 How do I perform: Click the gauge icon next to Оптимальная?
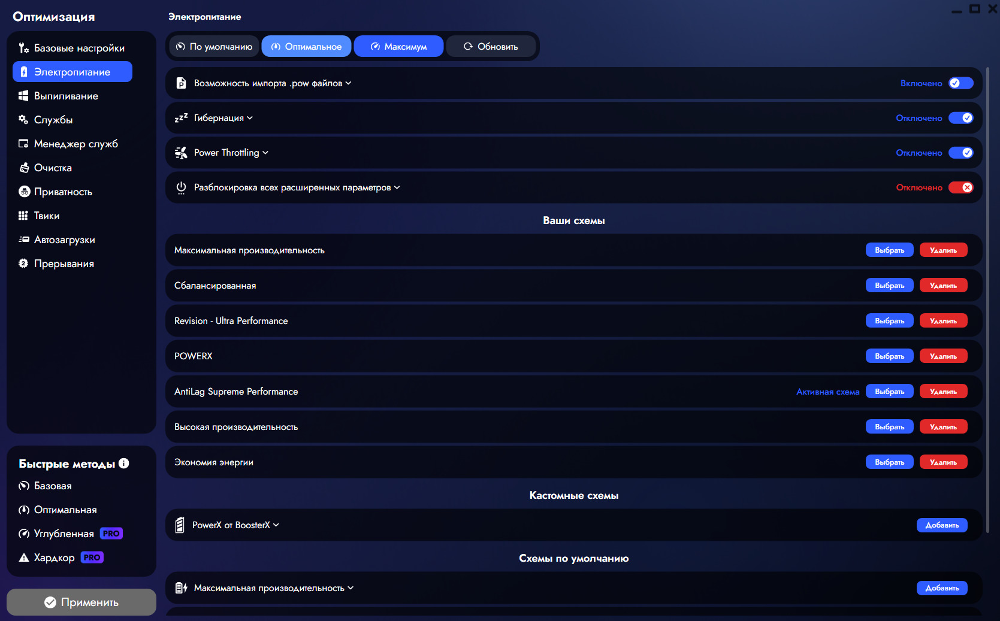click(x=23, y=510)
